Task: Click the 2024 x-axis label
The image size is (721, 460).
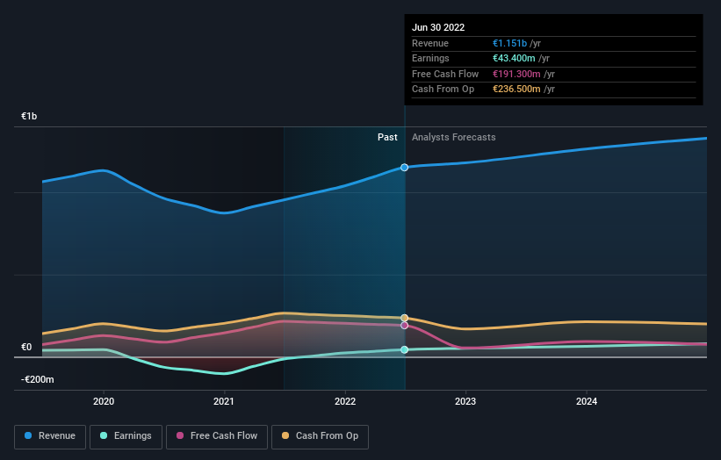Action: (587, 402)
